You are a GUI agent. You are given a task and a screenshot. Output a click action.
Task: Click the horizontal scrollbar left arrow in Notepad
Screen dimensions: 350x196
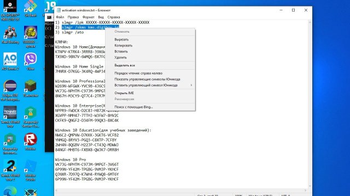(56, 191)
